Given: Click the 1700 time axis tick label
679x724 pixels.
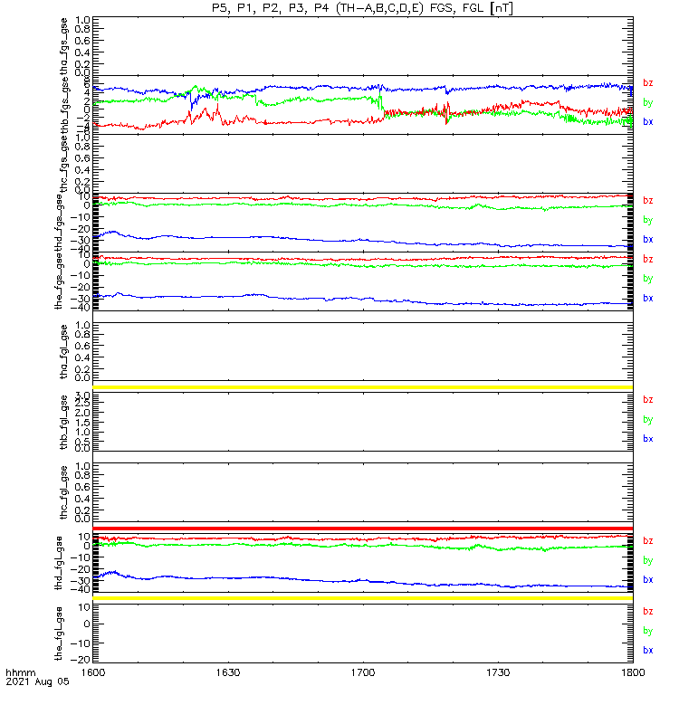Looking at the screenshot, I should [363, 672].
